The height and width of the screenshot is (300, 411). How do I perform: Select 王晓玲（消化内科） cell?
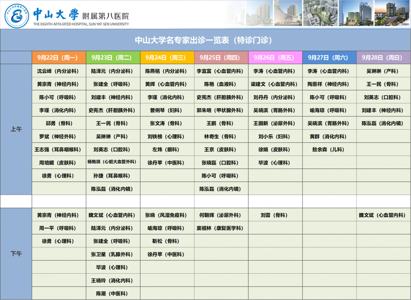[x=113, y=281]
